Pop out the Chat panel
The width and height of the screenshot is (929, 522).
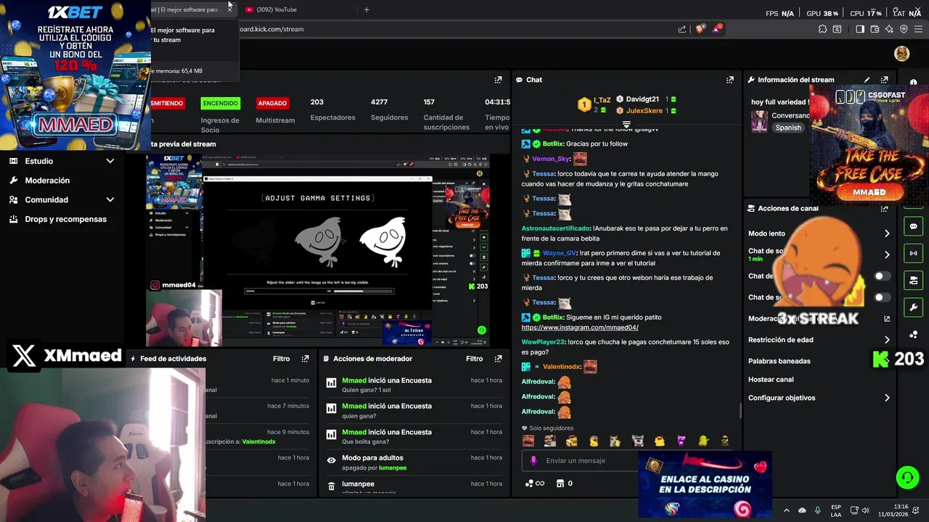[x=730, y=80]
